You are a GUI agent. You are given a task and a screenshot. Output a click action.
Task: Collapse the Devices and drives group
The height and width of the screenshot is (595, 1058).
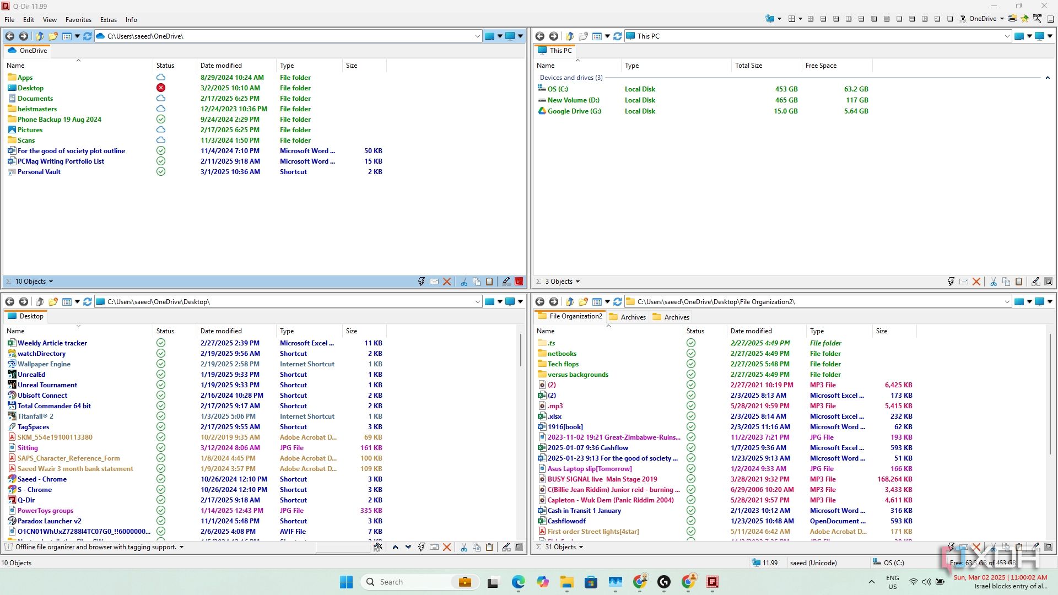[1048, 78]
